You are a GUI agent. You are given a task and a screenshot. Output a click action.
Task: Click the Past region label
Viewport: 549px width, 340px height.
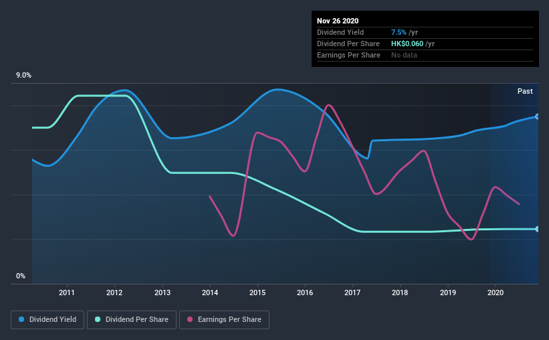(525, 91)
